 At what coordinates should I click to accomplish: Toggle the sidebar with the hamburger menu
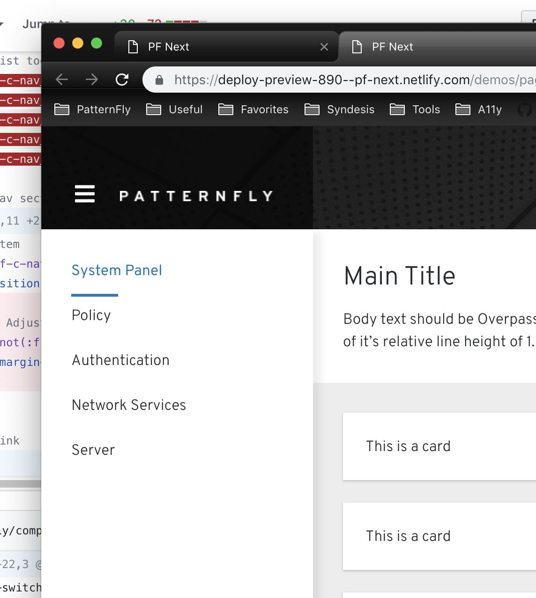point(85,194)
